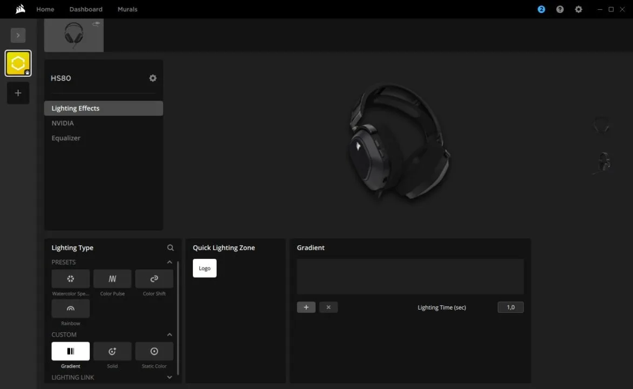Open HS80 device settings gear
The height and width of the screenshot is (389, 633).
pyautogui.click(x=153, y=78)
